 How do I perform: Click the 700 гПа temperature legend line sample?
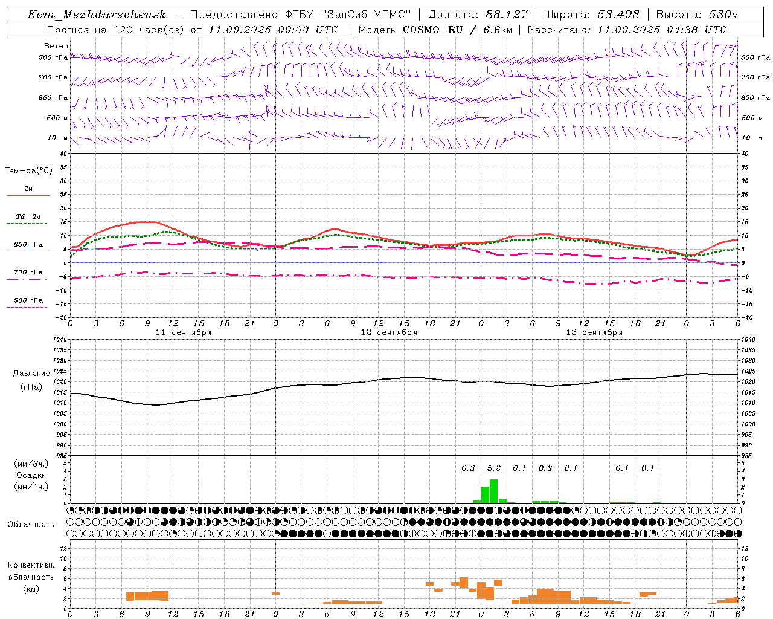(x=28, y=280)
